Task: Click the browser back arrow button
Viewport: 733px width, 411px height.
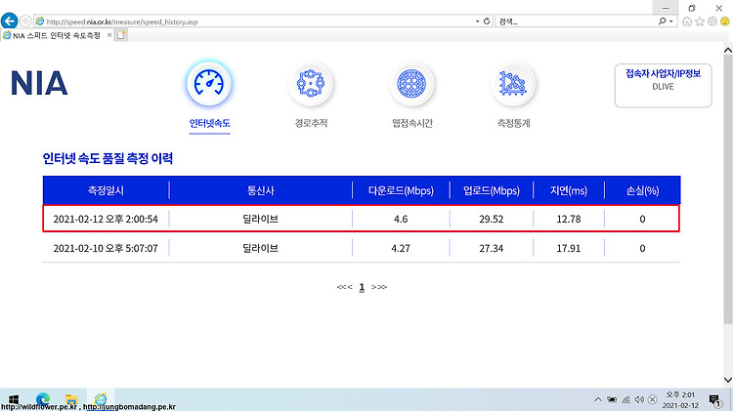Action: (x=9, y=21)
